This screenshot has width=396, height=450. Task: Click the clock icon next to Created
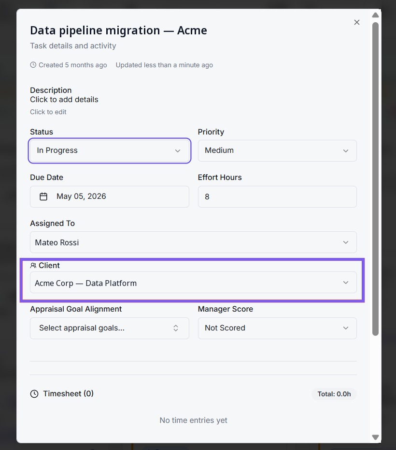click(33, 65)
